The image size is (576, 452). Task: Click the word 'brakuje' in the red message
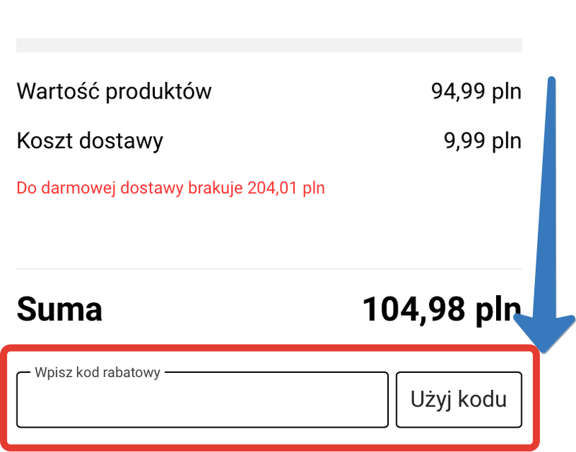tap(216, 189)
